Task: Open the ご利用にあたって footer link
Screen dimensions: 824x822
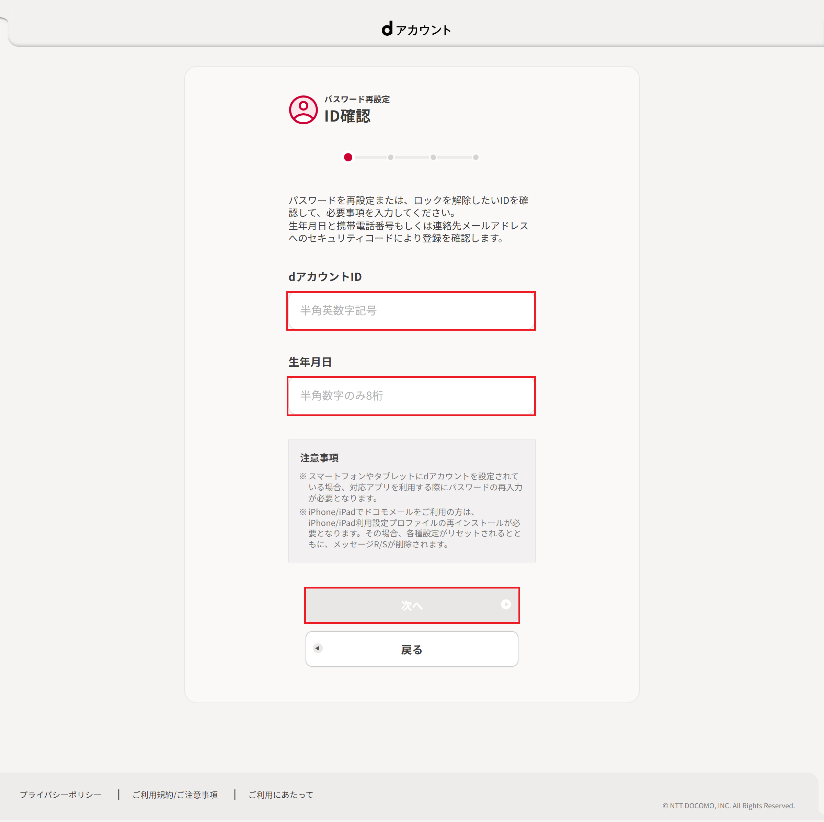Action: [x=281, y=795]
